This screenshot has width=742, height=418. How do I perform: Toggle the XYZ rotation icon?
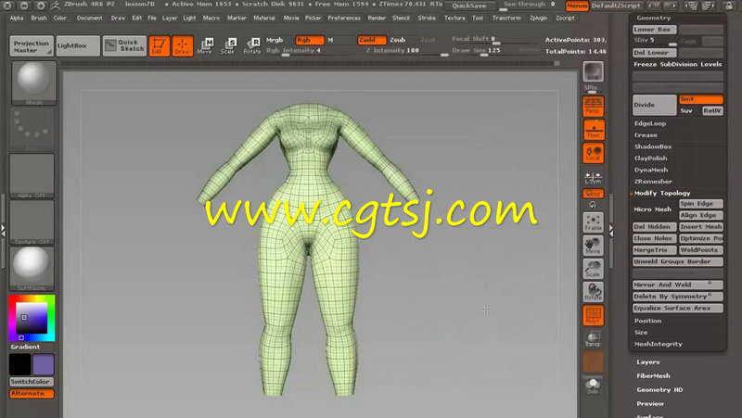pos(593,194)
